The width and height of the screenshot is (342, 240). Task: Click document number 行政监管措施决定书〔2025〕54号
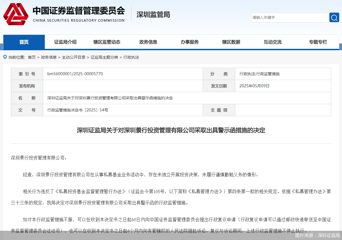(x=78, y=110)
